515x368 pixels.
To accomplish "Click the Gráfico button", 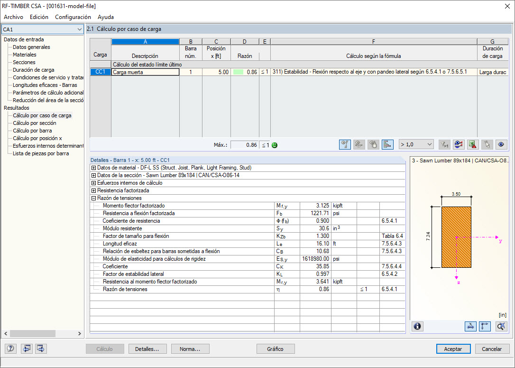I will pos(275,349).
